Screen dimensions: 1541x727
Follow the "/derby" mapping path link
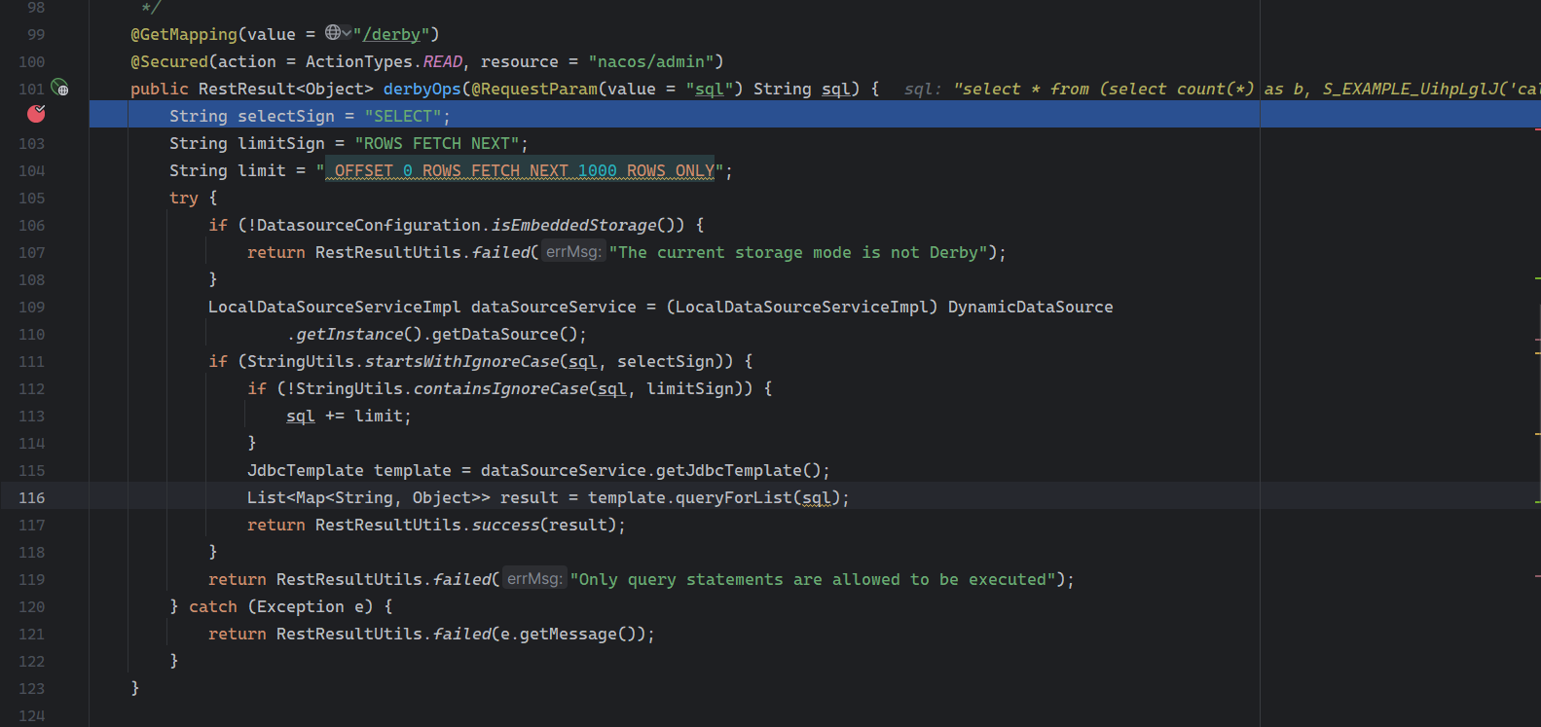click(391, 34)
